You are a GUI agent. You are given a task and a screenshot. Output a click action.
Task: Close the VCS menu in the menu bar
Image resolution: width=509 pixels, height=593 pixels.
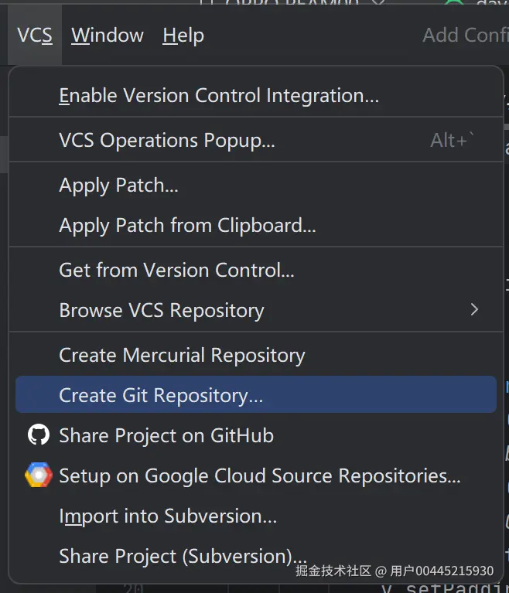(35, 35)
